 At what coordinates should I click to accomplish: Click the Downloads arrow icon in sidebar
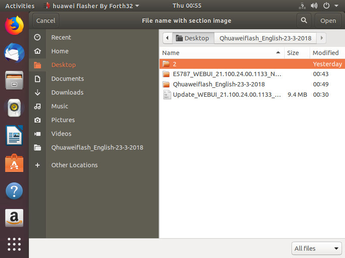pyautogui.click(x=38, y=92)
